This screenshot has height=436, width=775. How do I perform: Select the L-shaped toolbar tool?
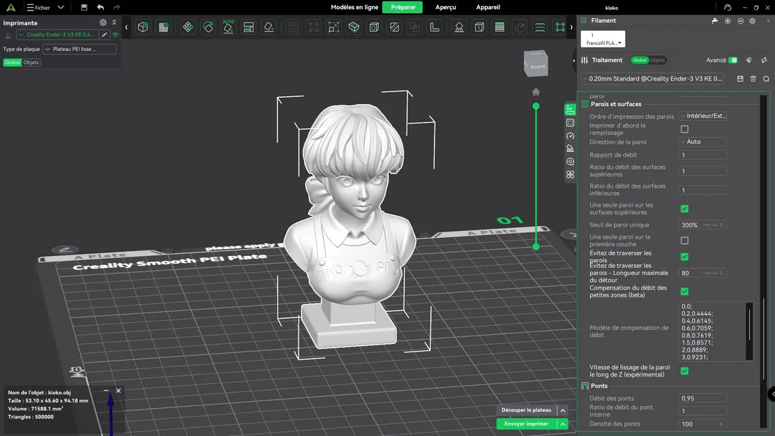click(435, 27)
